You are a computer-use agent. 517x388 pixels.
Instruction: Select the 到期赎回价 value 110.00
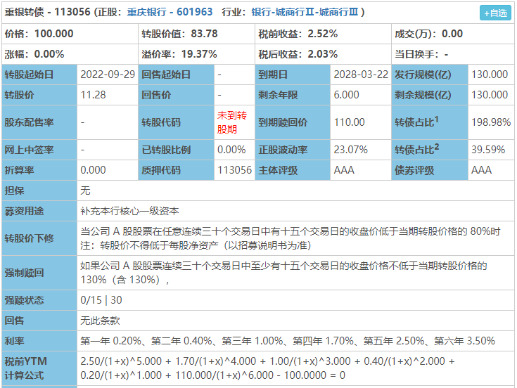[349, 122]
